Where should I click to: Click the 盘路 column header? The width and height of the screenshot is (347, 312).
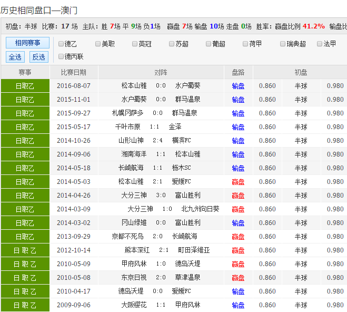pos(238,72)
